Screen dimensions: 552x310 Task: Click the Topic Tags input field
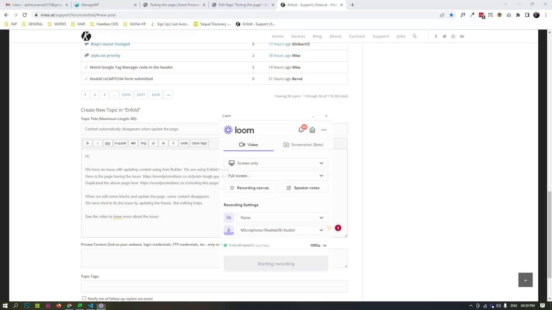pyautogui.click(x=214, y=286)
